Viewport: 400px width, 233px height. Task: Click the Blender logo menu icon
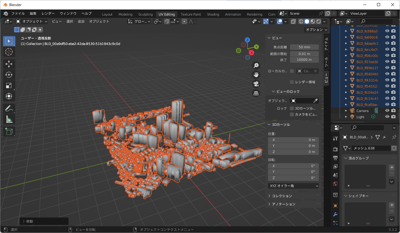point(6,14)
